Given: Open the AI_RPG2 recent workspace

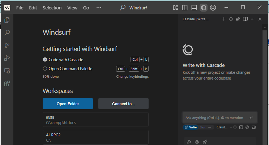Looking at the screenshot, I should (95, 137).
